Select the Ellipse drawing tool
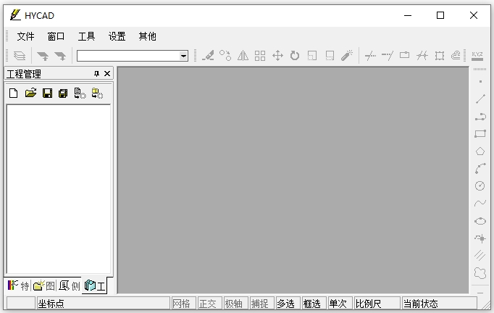494x313 pixels. click(480, 221)
